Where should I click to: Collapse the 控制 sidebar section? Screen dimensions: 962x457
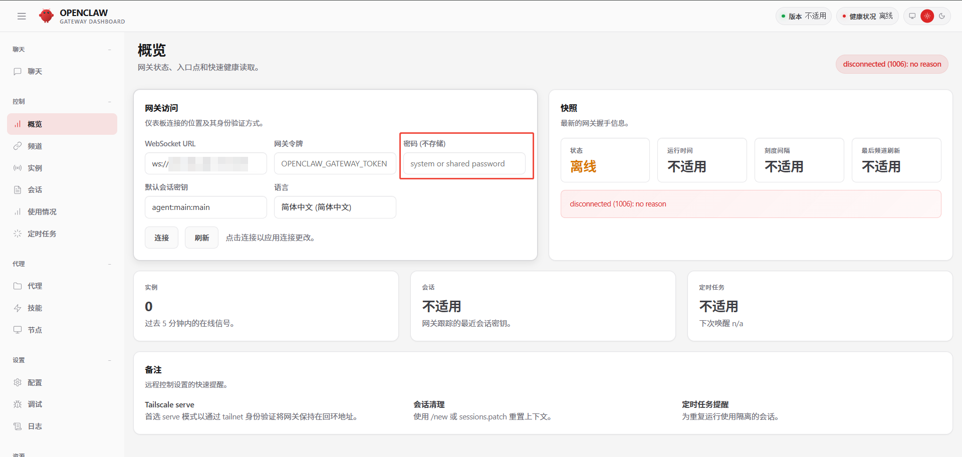click(x=109, y=102)
